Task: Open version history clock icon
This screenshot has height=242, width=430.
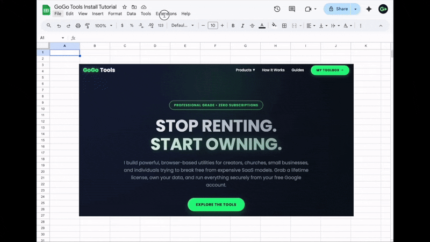Action: (277, 9)
